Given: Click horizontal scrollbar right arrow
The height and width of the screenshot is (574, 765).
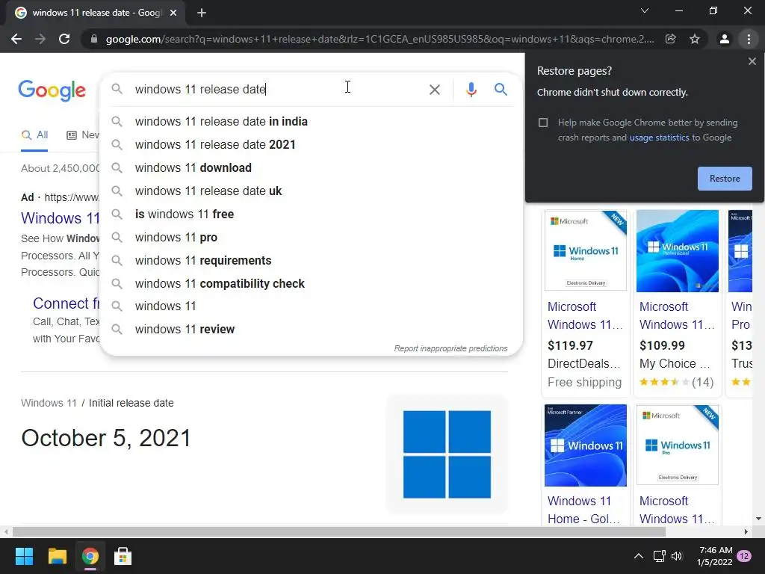Looking at the screenshot, I should pyautogui.click(x=746, y=531).
